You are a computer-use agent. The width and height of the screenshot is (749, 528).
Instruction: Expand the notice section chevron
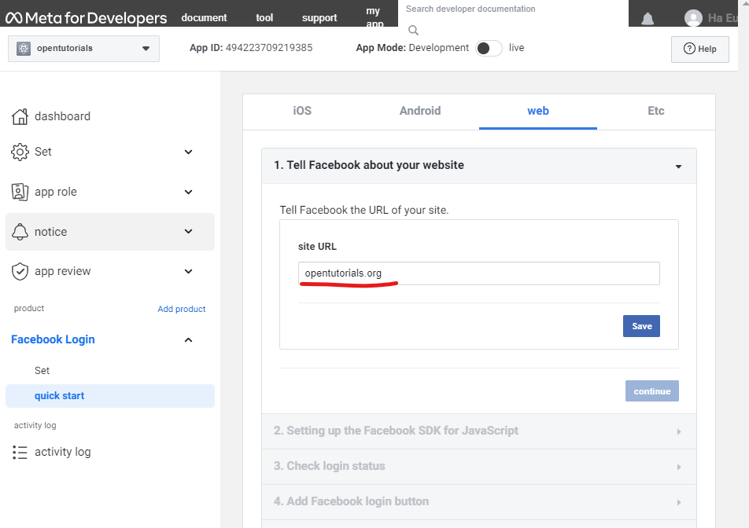189,232
